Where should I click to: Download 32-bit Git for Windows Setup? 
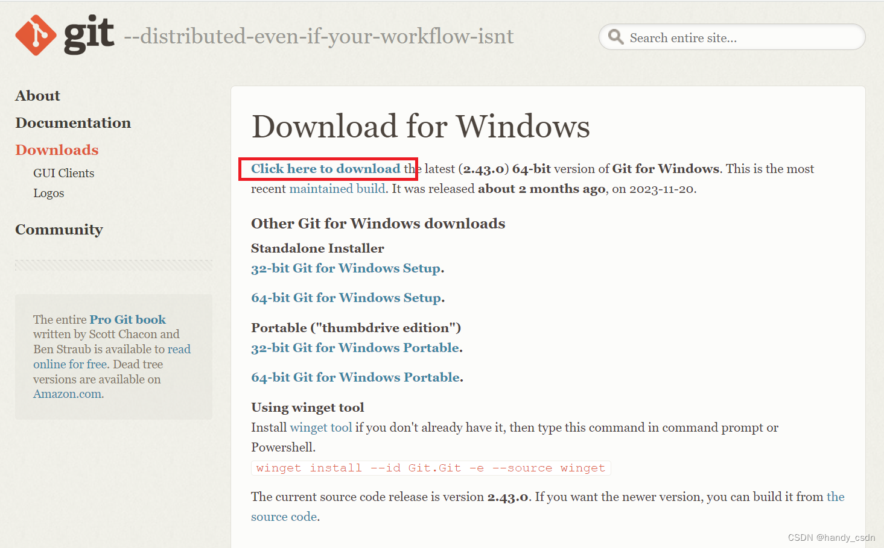click(x=346, y=268)
